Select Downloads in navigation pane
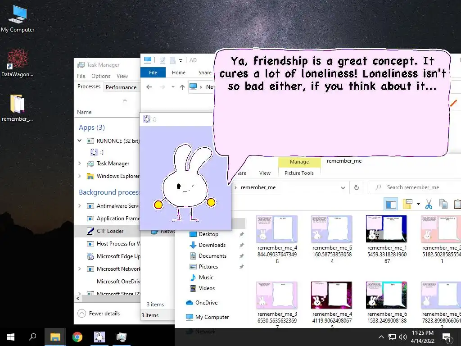This screenshot has width=461, height=346. tap(212, 245)
